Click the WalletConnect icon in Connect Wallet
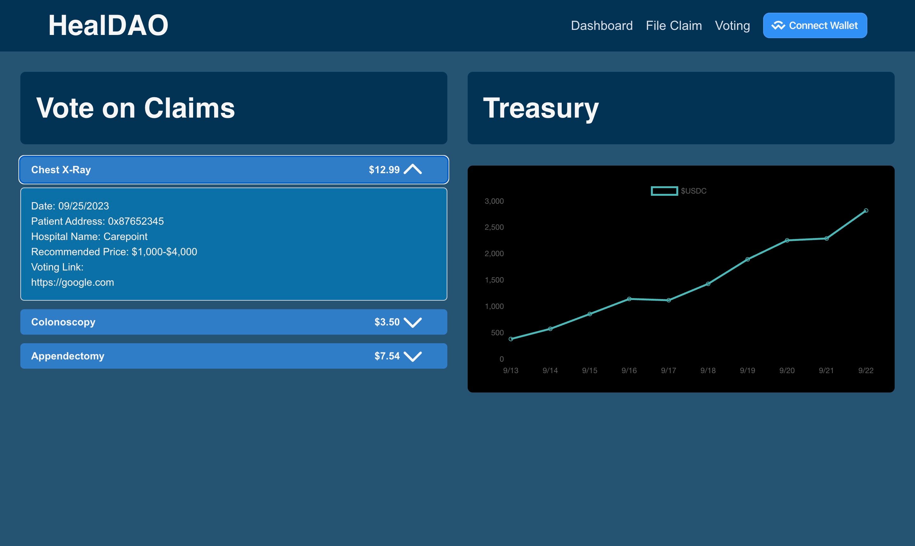The width and height of the screenshot is (915, 546). [778, 25]
